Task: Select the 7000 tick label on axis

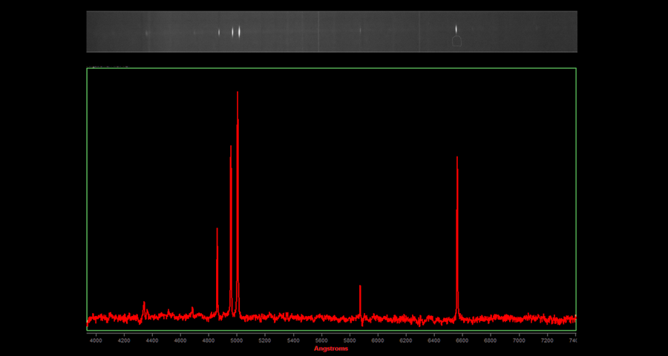Action: click(x=519, y=340)
